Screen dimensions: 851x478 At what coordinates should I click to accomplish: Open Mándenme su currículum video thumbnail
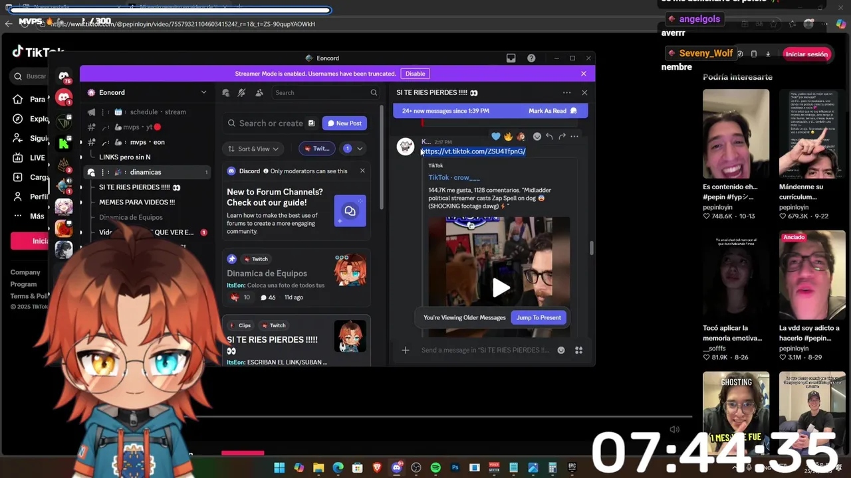click(x=812, y=134)
